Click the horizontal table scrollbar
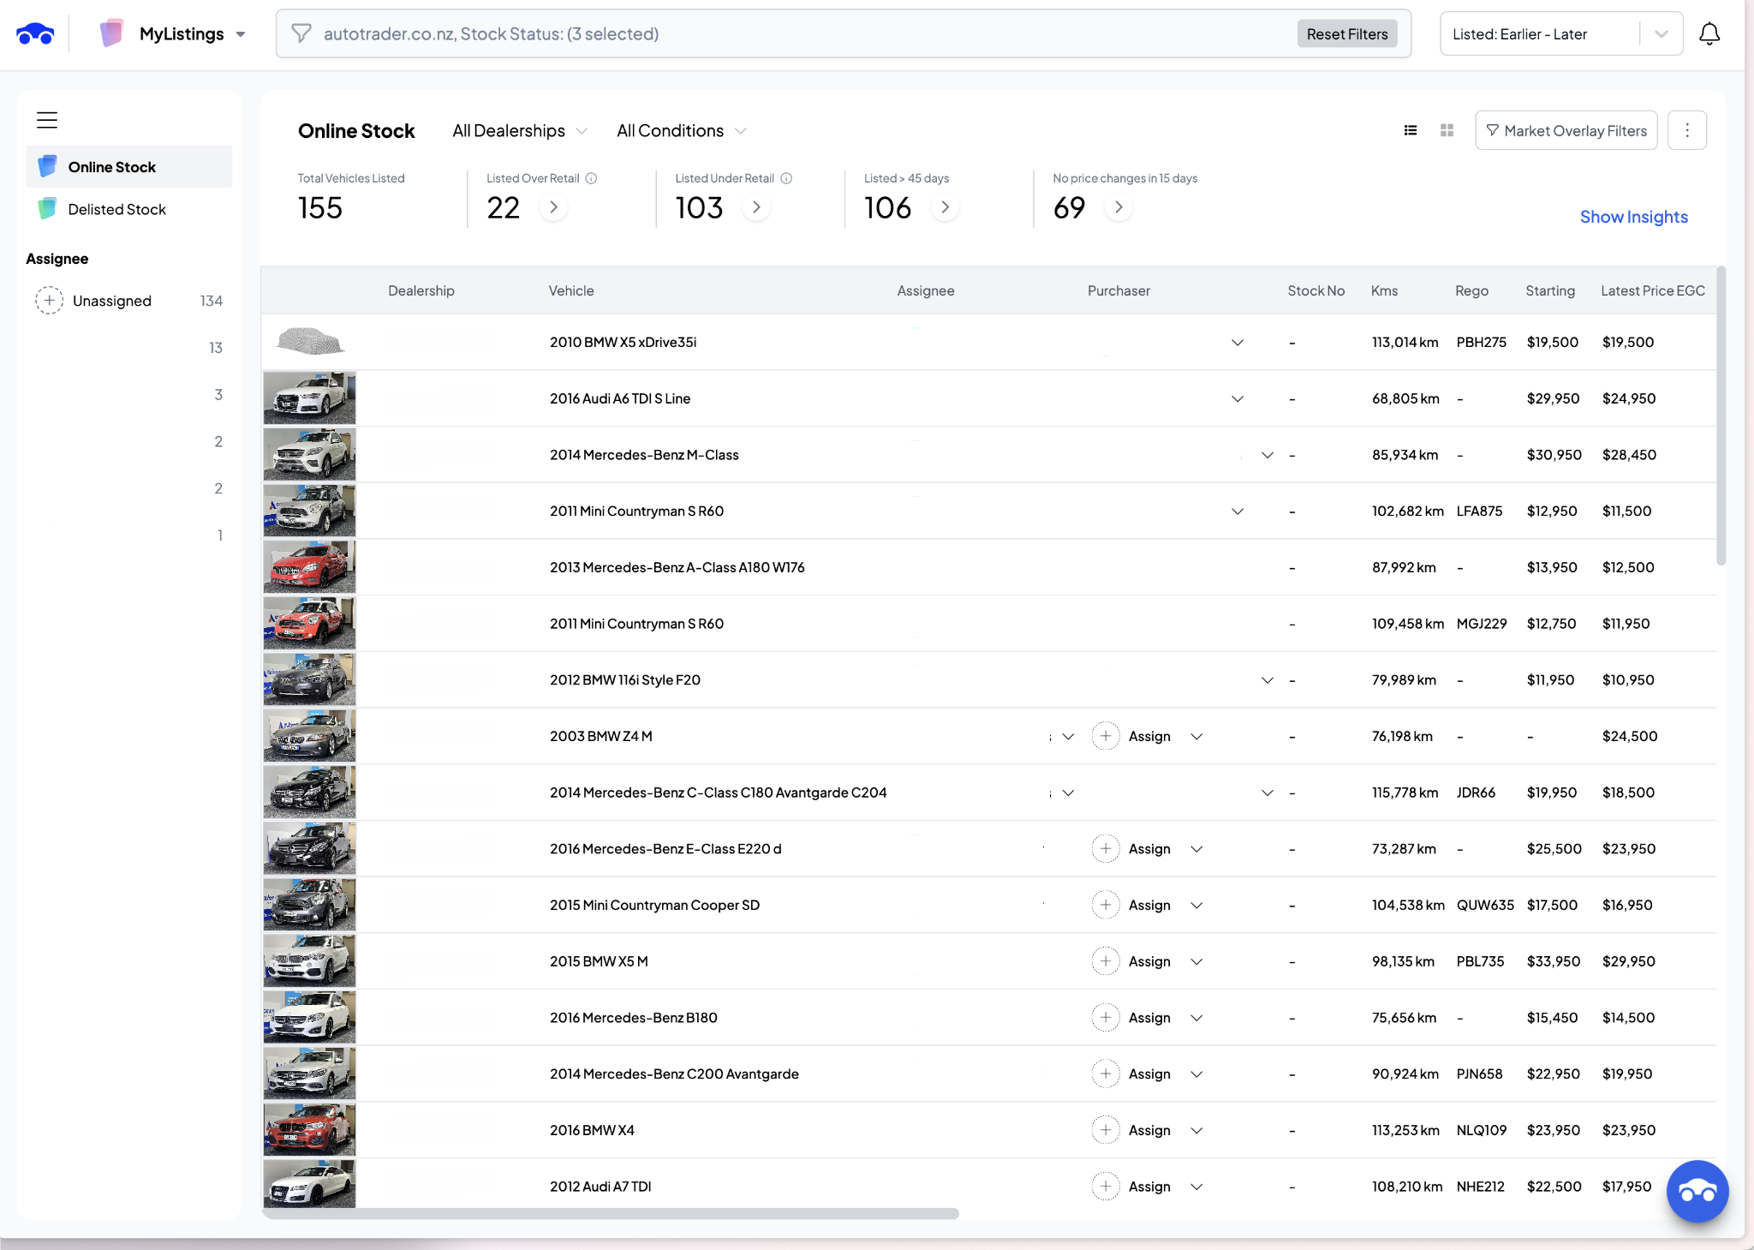The image size is (1754, 1250). tap(611, 1213)
